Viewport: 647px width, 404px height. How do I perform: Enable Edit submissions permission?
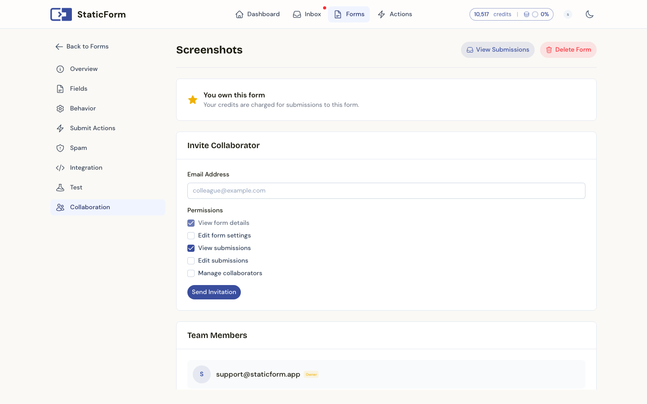click(191, 261)
